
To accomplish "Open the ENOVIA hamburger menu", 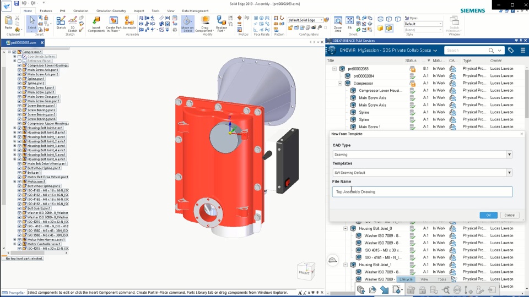I will coord(523,50).
